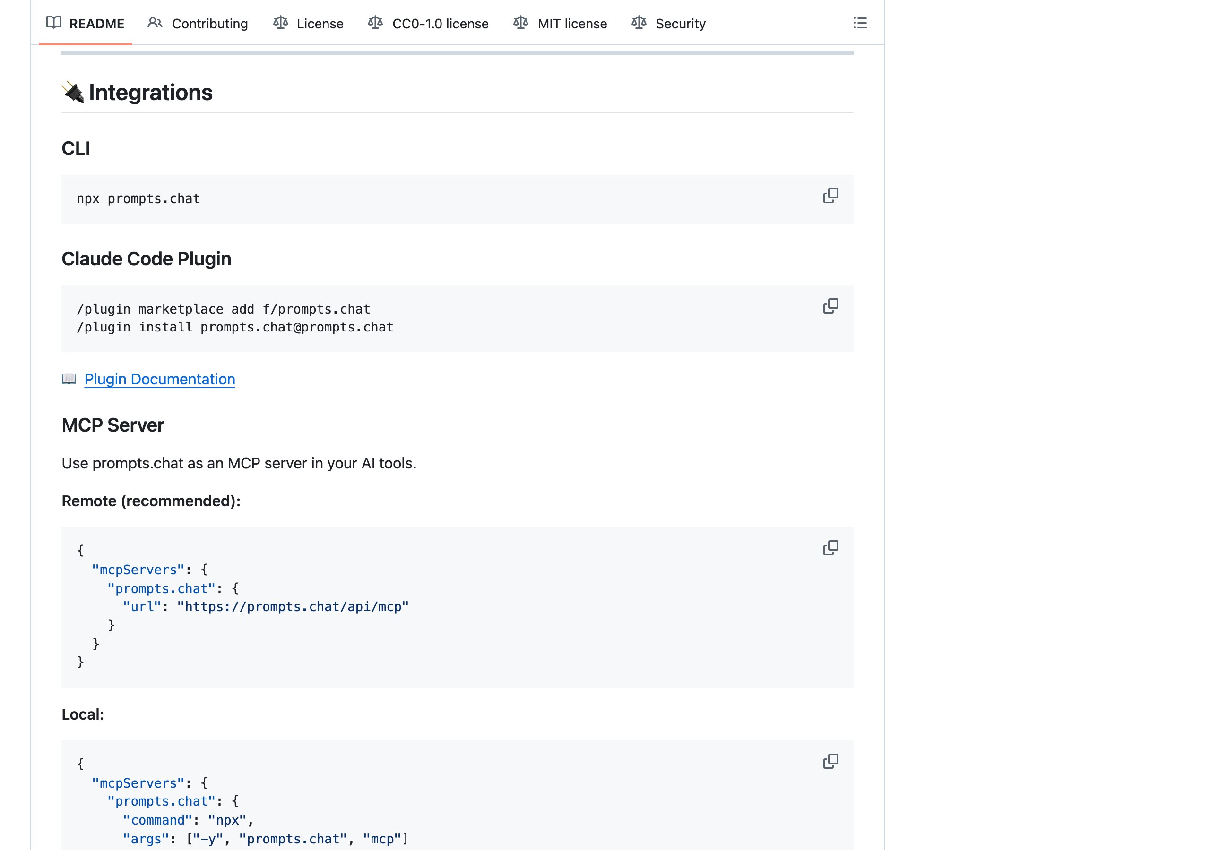Click the Integrations heading
Screen dimensions: 1210x850
[150, 93]
